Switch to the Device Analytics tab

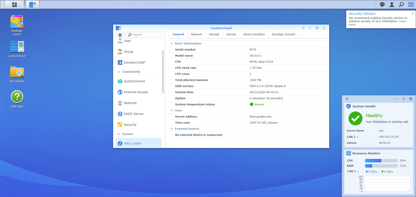pyautogui.click(x=254, y=34)
